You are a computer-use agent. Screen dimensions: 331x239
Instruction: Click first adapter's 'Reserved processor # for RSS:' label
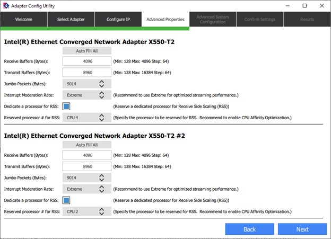point(32,118)
